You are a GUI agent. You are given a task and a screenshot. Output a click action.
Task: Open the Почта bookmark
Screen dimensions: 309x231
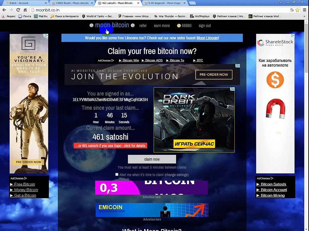(x=25, y=16)
